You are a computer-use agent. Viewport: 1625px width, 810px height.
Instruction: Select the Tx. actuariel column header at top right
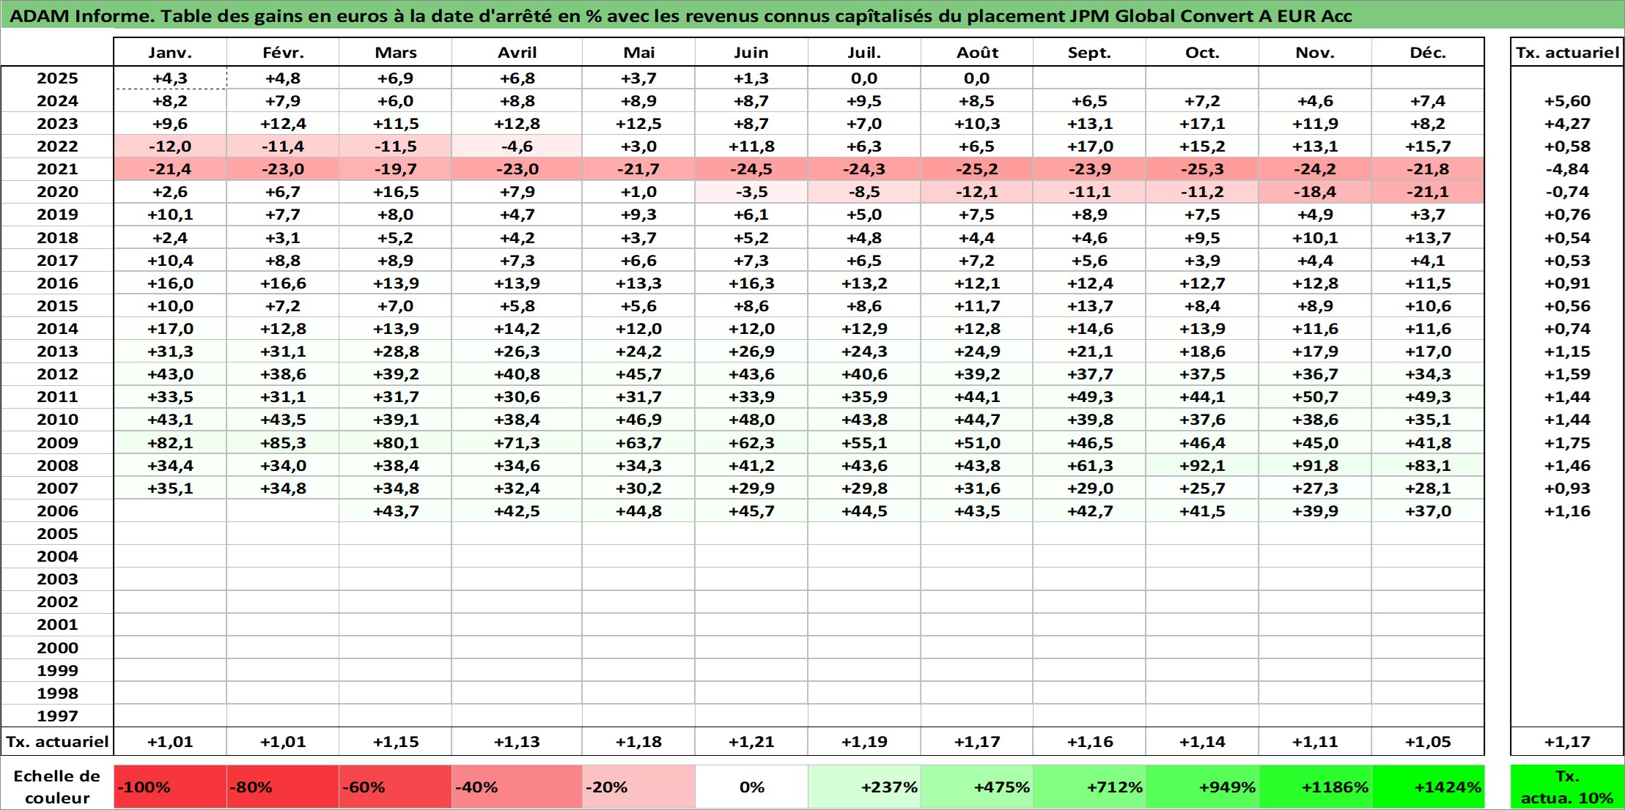(1567, 52)
